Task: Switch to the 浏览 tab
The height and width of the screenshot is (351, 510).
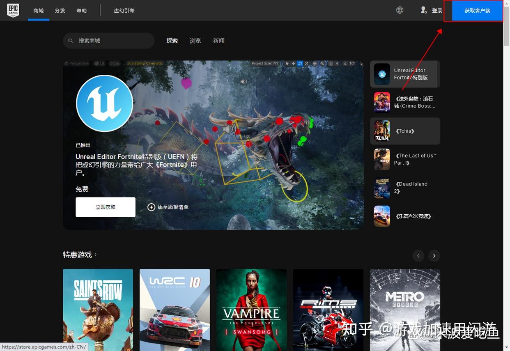Action: point(195,41)
